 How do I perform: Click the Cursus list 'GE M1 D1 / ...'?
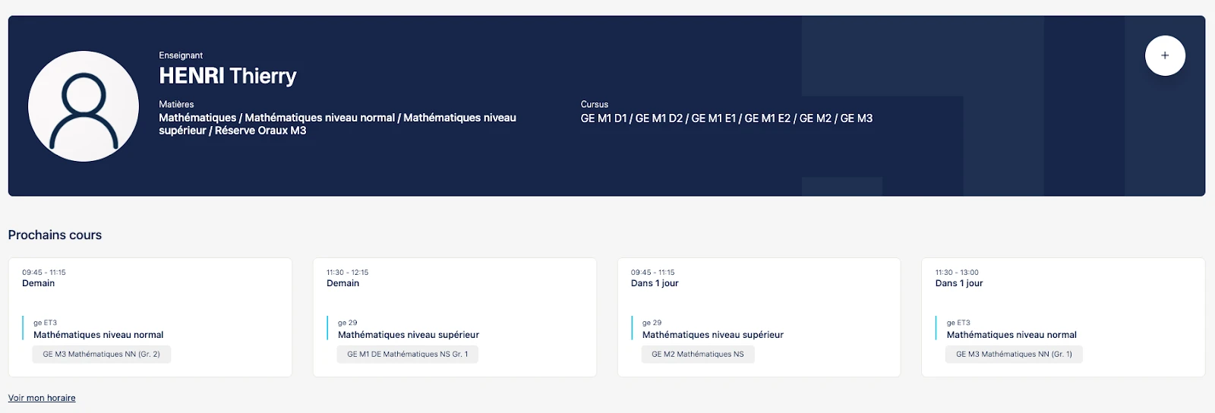[x=726, y=118]
